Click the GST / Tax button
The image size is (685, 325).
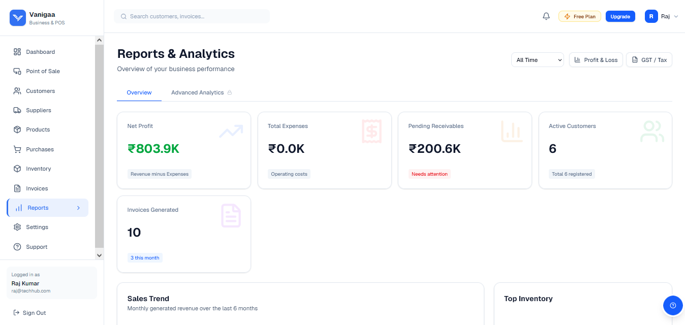tap(649, 60)
